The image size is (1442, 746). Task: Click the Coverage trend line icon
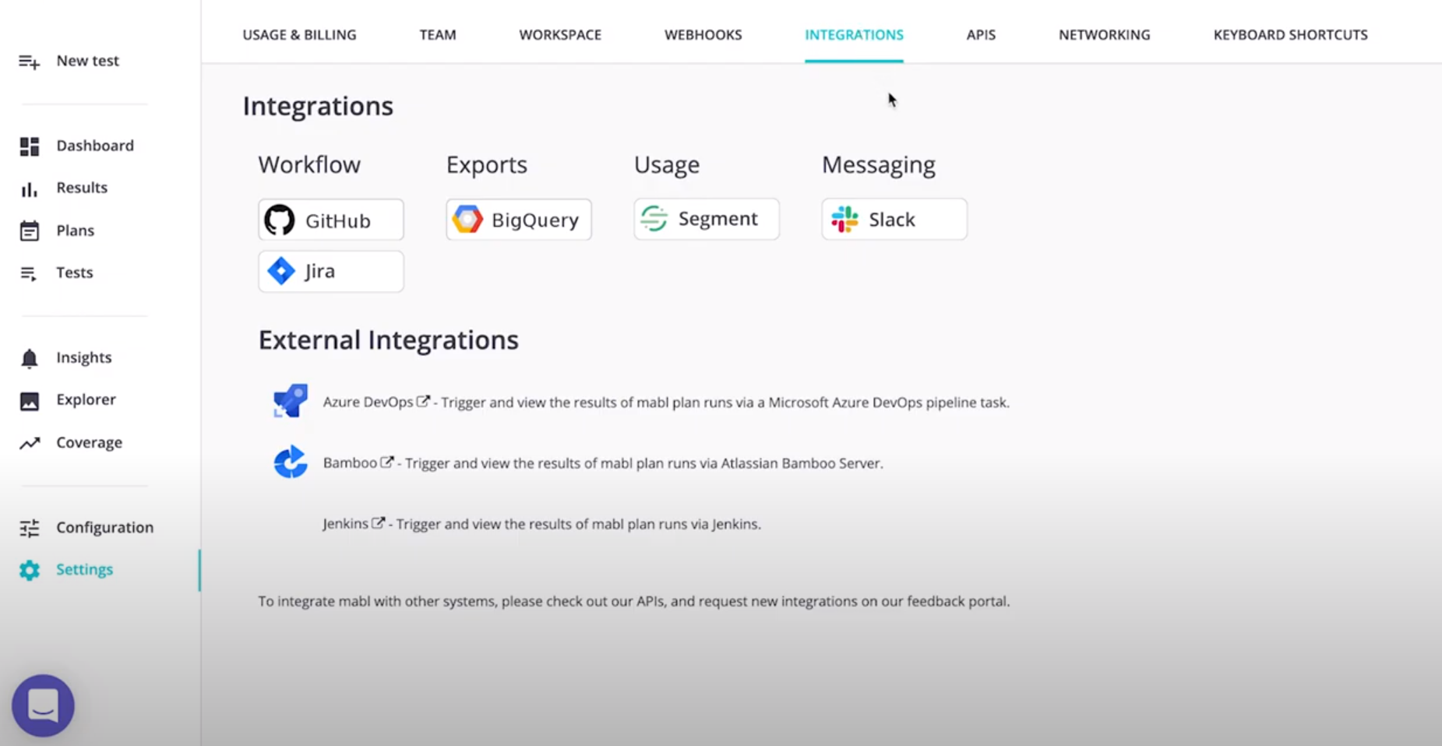click(30, 443)
